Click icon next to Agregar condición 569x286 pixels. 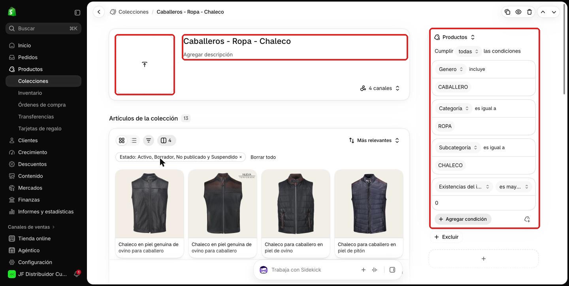[527, 219]
